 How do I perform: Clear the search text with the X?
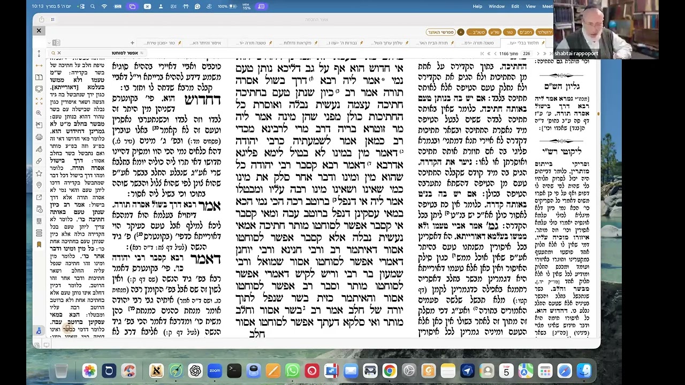pos(59,53)
